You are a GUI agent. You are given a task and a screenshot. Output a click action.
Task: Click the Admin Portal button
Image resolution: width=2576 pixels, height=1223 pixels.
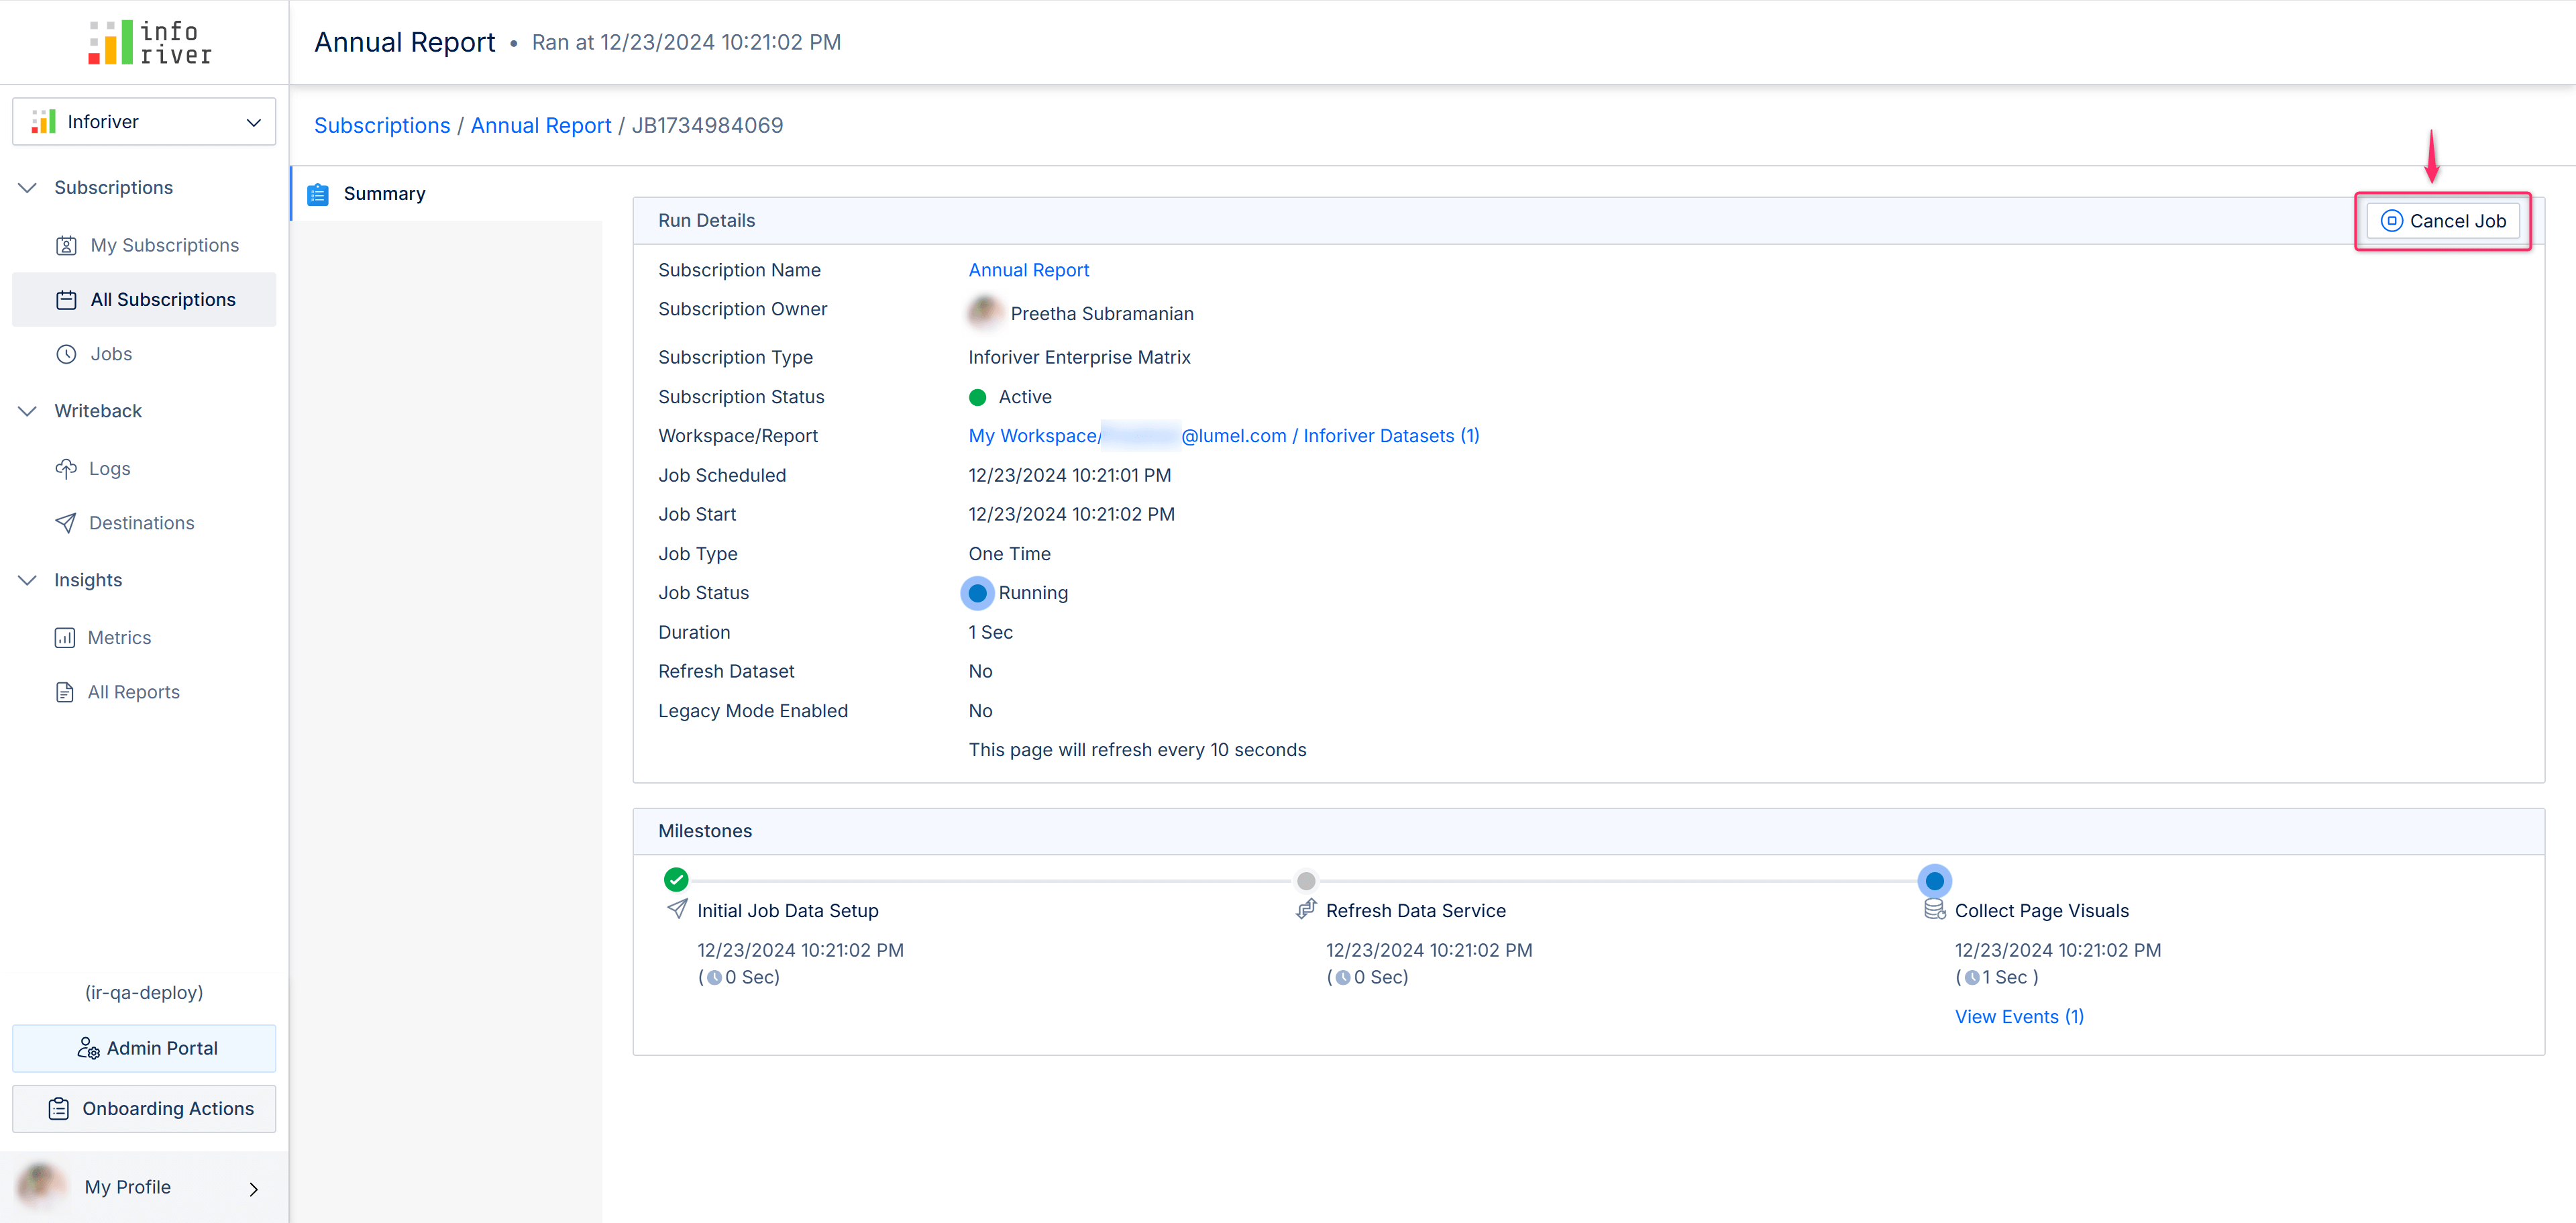pos(146,1047)
